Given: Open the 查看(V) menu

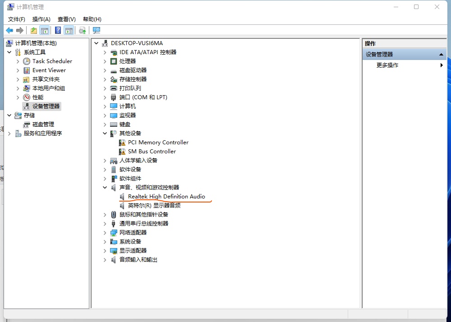Looking at the screenshot, I should tap(66, 19).
